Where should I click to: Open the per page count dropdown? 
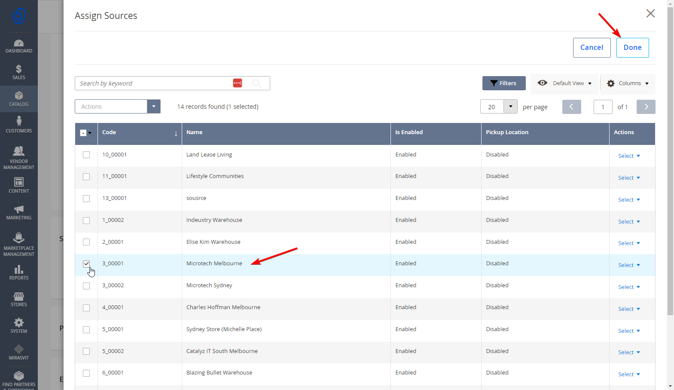coord(510,107)
